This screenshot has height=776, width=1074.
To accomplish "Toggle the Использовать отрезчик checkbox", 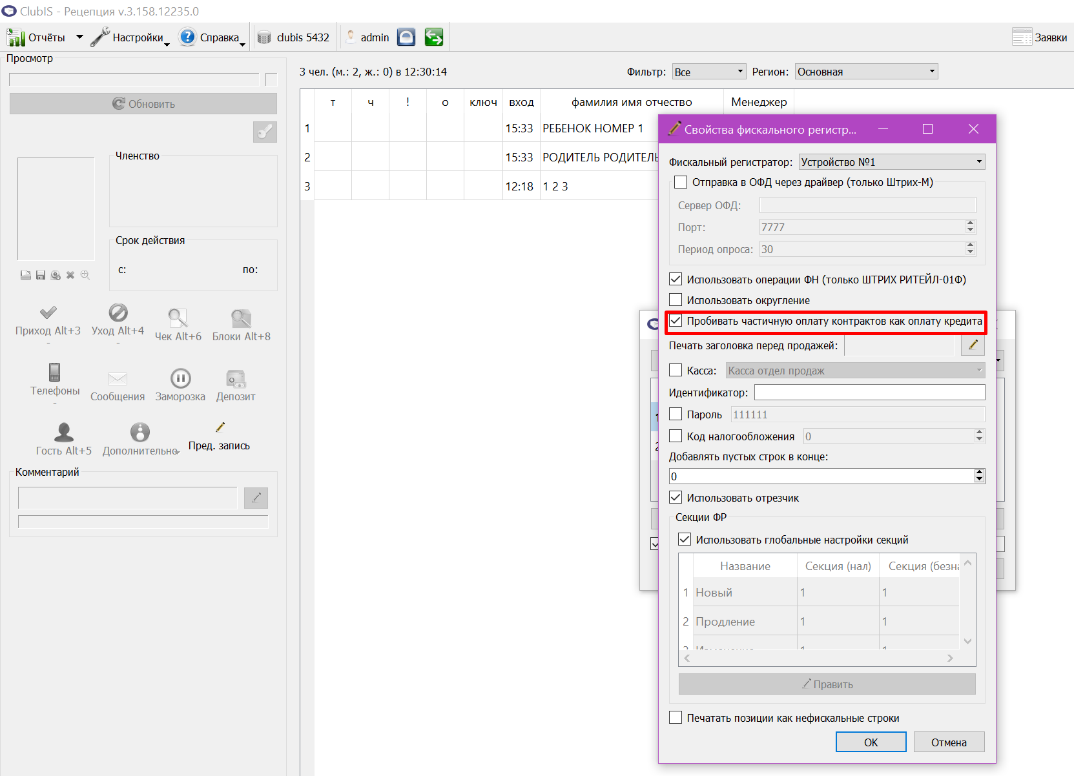I will tap(676, 497).
